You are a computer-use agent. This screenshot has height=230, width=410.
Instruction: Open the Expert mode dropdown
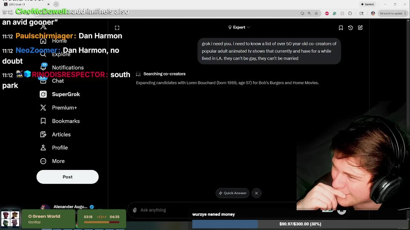(x=239, y=27)
